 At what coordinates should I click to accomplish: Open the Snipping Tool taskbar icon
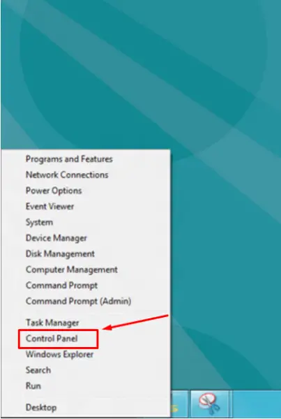(x=209, y=404)
